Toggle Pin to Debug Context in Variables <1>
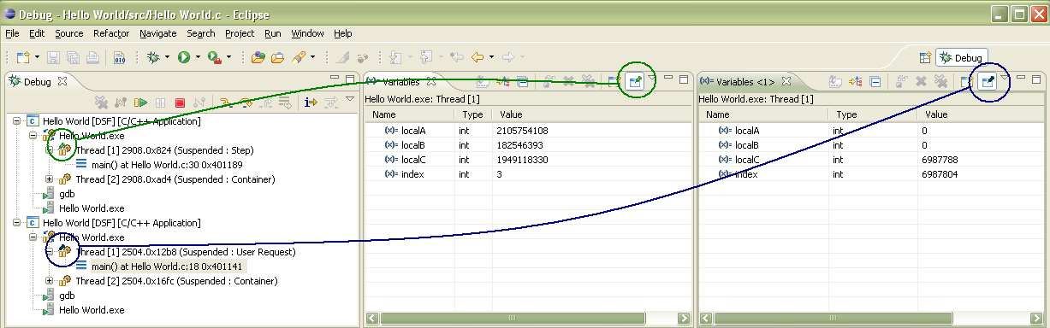Image resolution: width=1050 pixels, height=328 pixels. tap(988, 82)
